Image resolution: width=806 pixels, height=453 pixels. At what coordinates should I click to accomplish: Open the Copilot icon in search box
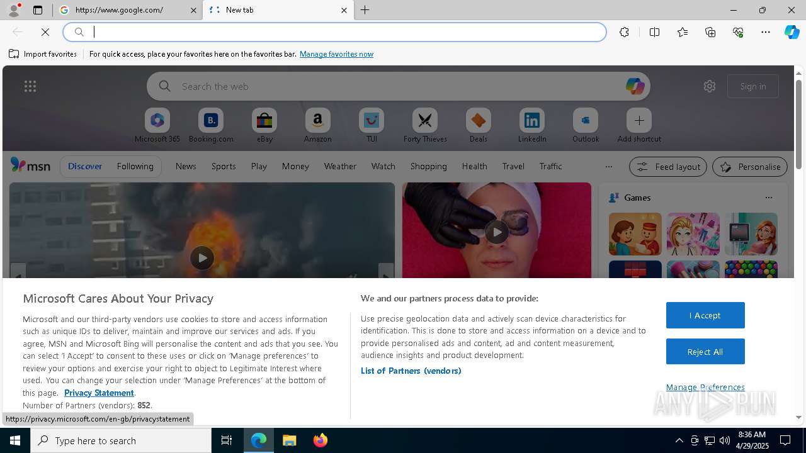635,86
